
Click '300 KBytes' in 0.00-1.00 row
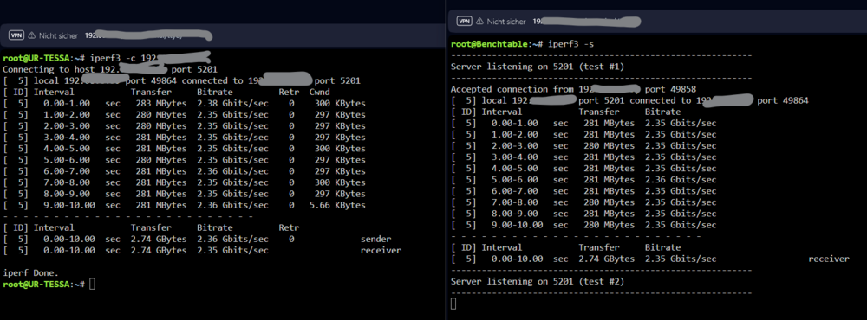tap(340, 103)
